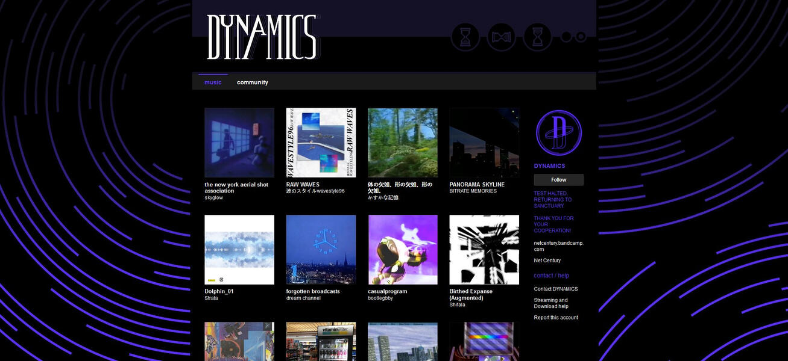Viewport: 788px width, 361px height.
Task: Open the forest album cover by かすかな記憶
Action: (402, 143)
